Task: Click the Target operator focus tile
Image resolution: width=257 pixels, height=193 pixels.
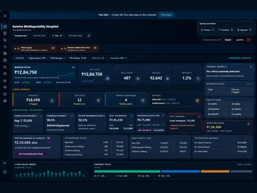Action: [x=217, y=91]
